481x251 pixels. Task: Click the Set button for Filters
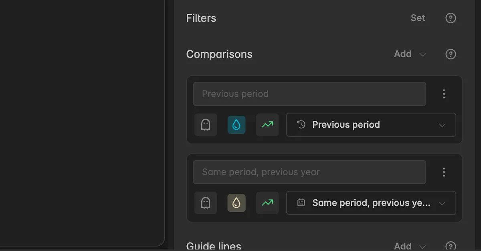(x=418, y=18)
